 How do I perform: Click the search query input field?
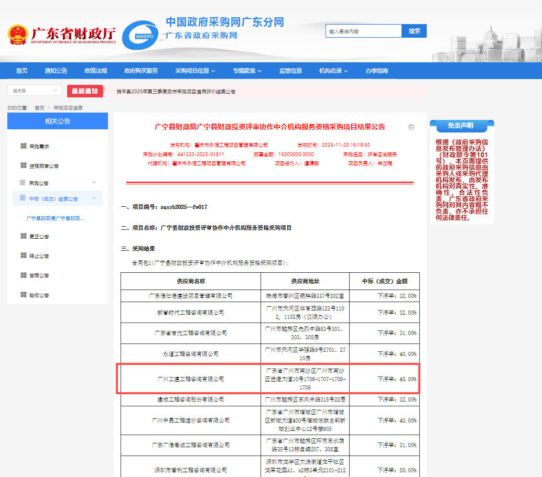[x=363, y=31]
